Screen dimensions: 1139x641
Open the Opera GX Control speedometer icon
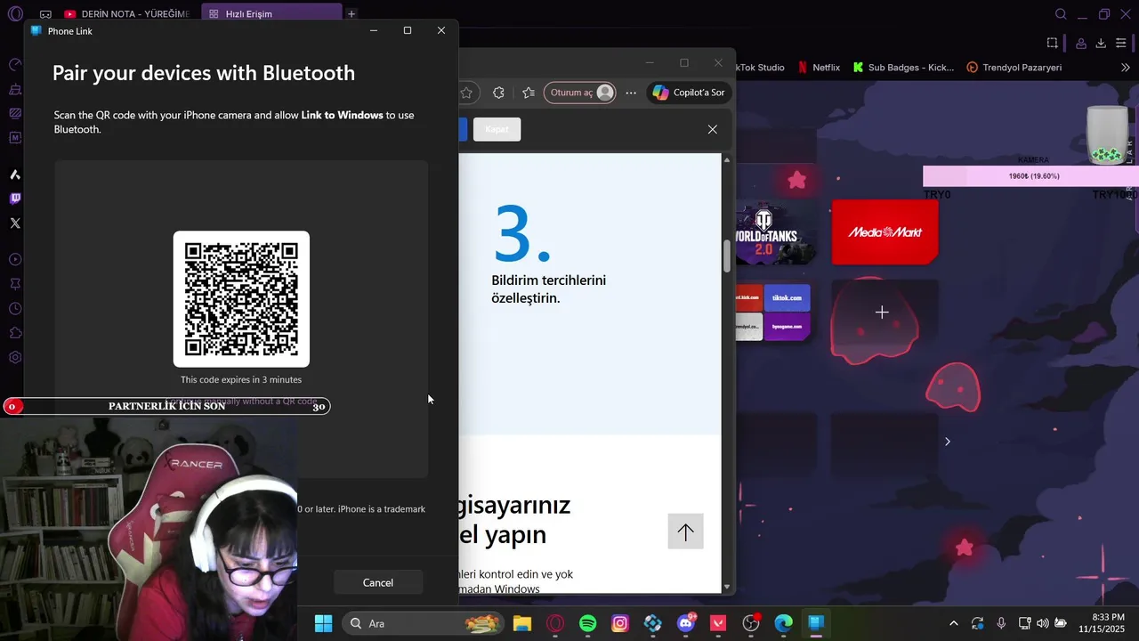pyautogui.click(x=15, y=65)
